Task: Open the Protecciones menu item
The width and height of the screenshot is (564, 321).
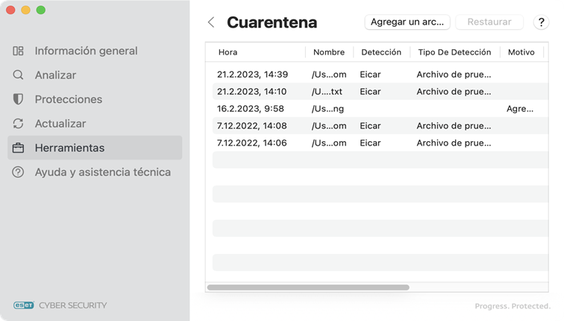Action: tap(69, 99)
